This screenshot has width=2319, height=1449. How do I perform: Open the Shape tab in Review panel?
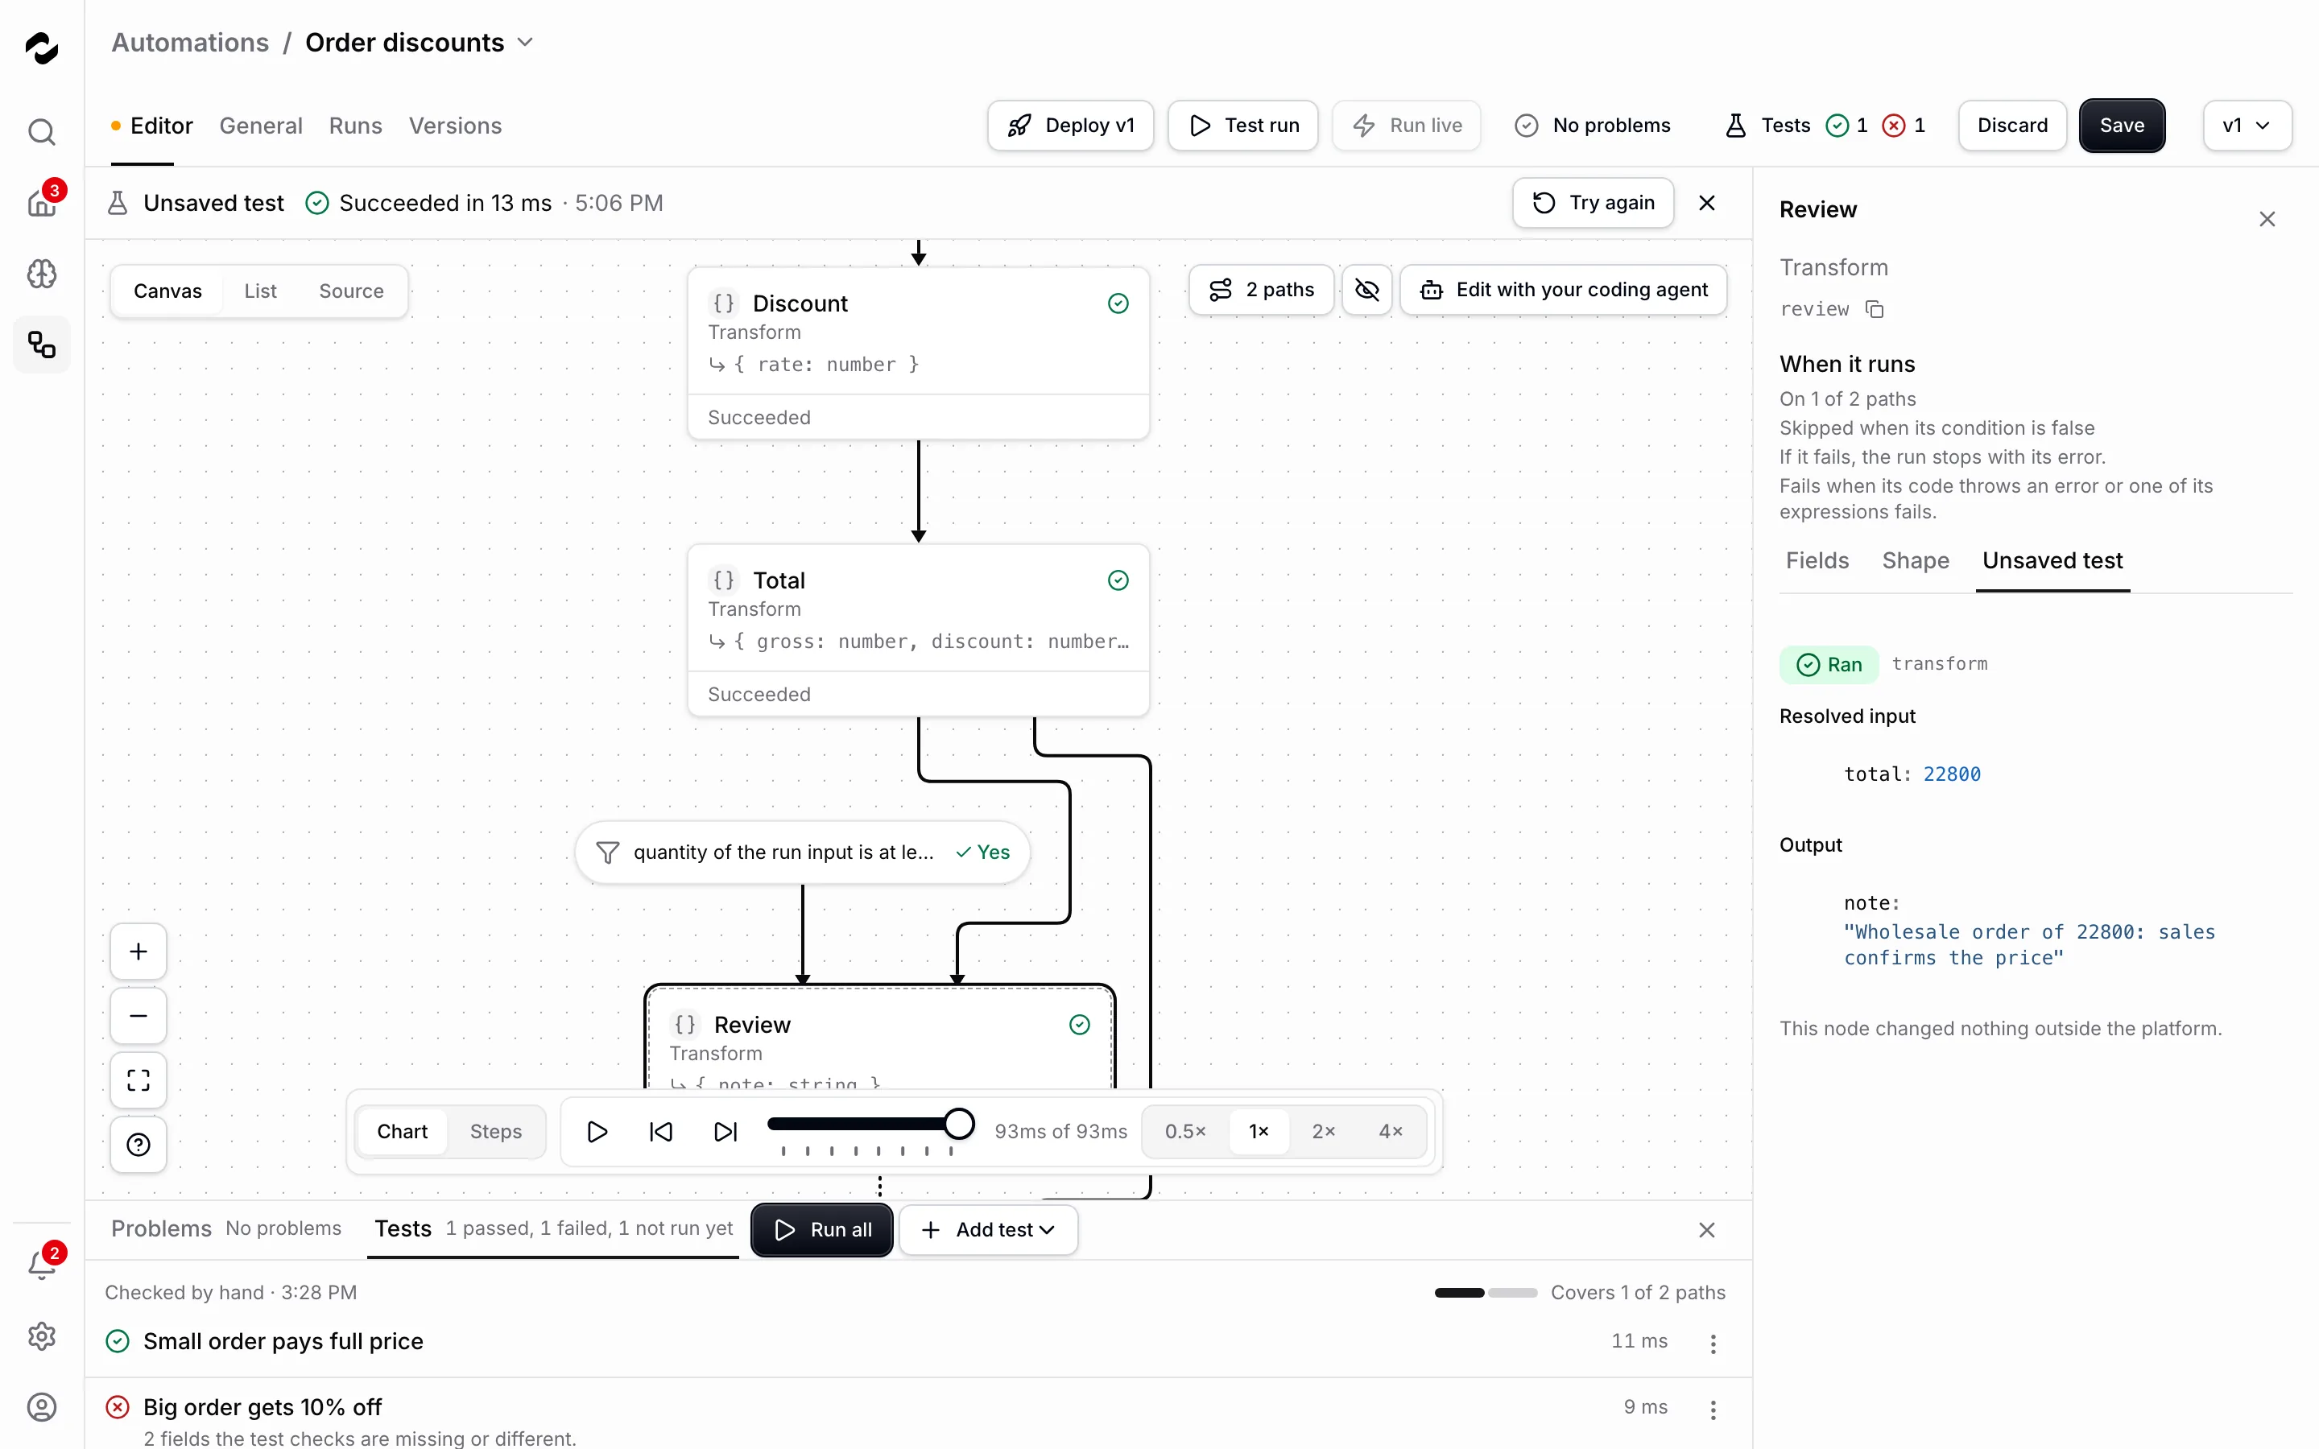tap(1916, 560)
